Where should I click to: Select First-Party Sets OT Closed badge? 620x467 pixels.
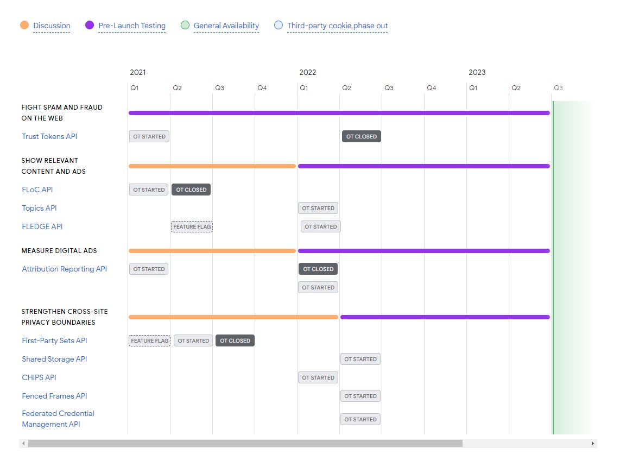235,340
